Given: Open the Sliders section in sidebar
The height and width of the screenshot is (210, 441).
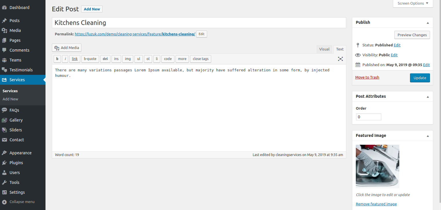Looking at the screenshot, I should (16, 130).
